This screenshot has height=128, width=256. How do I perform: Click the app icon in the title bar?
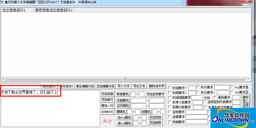(2, 2)
